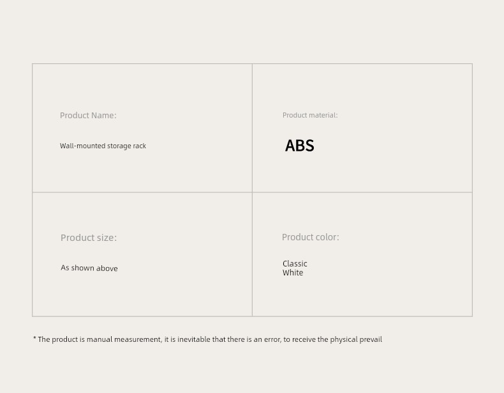The height and width of the screenshot is (393, 504).
Task: Click the word Classic in color cell
Action: coord(295,264)
